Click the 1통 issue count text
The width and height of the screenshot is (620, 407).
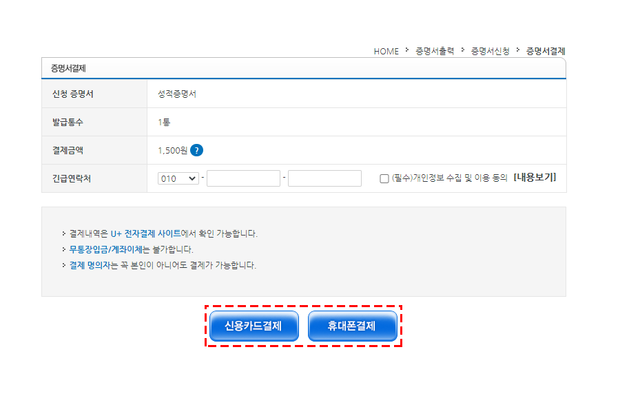164,122
